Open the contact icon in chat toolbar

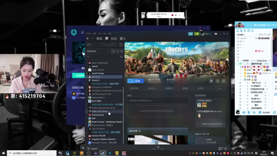(x=238, y=31)
